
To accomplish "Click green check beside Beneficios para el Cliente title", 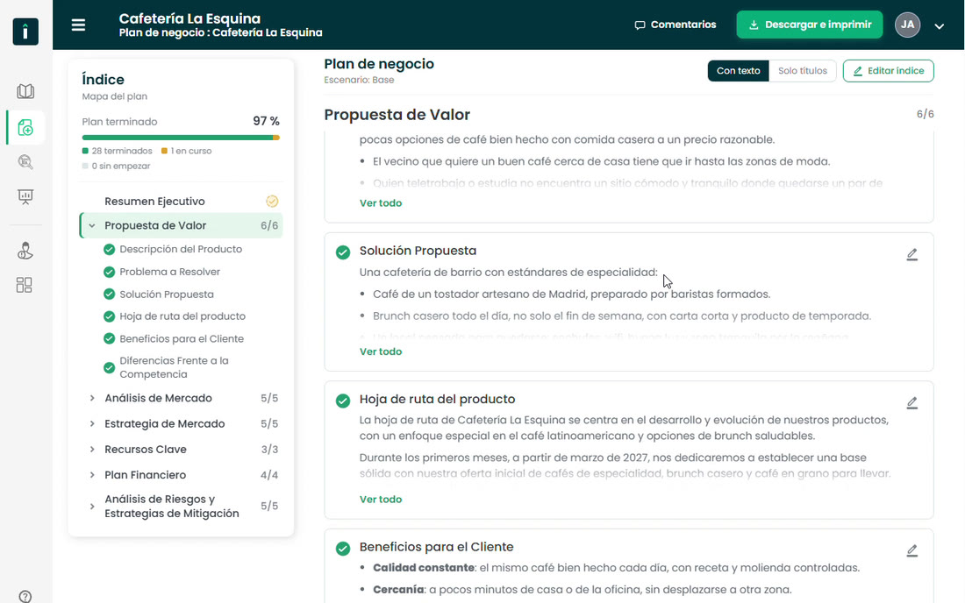I will (343, 549).
